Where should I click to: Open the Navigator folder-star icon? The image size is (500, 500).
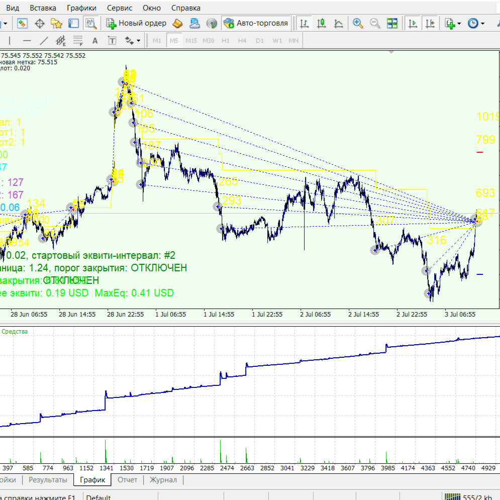pyautogui.click(x=56, y=24)
